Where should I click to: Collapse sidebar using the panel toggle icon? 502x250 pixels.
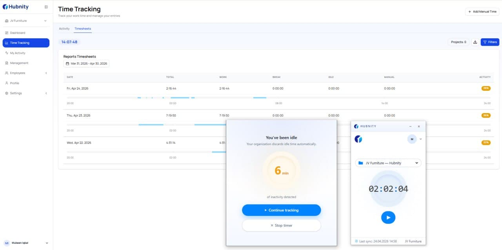pyautogui.click(x=46, y=7)
